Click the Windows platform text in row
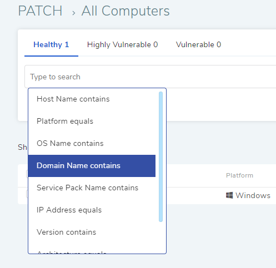Screen dimensions: 276x268 [253, 195]
